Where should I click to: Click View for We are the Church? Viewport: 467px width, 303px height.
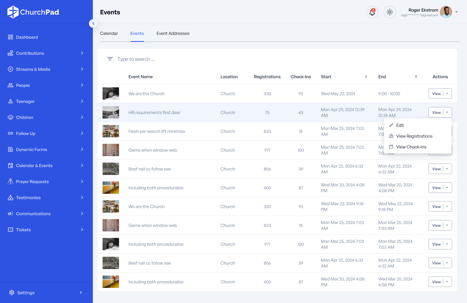[436, 94]
